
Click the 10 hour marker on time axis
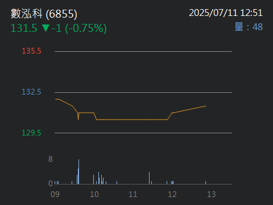pyautogui.click(x=94, y=194)
